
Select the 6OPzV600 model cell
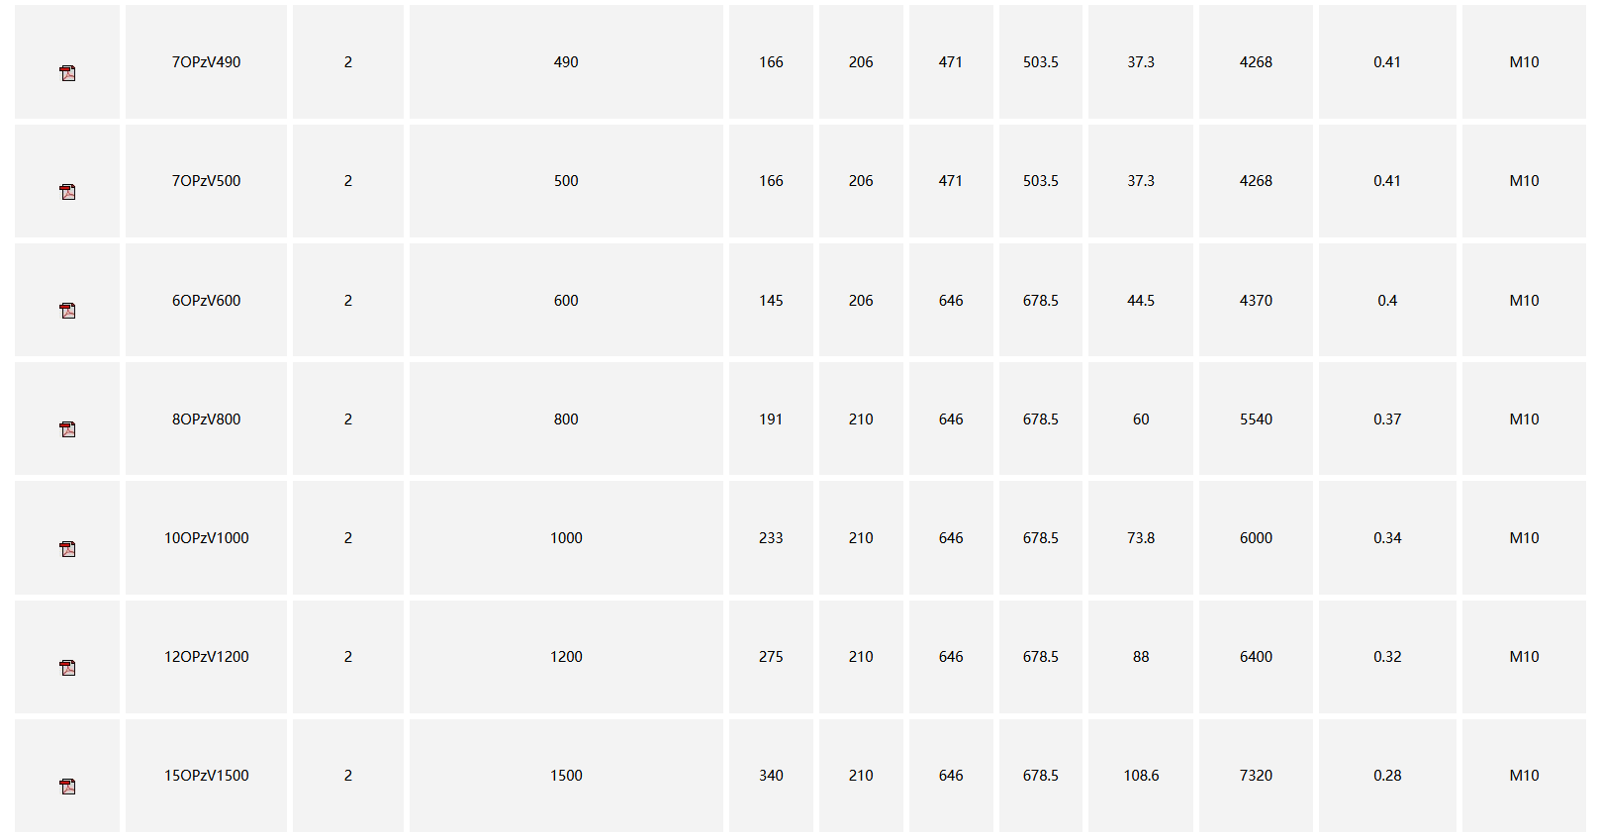(x=206, y=301)
